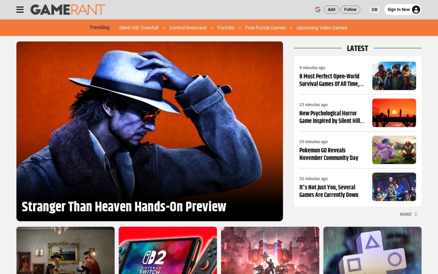Open the DB link in header
The height and width of the screenshot is (274, 438).
374,9
